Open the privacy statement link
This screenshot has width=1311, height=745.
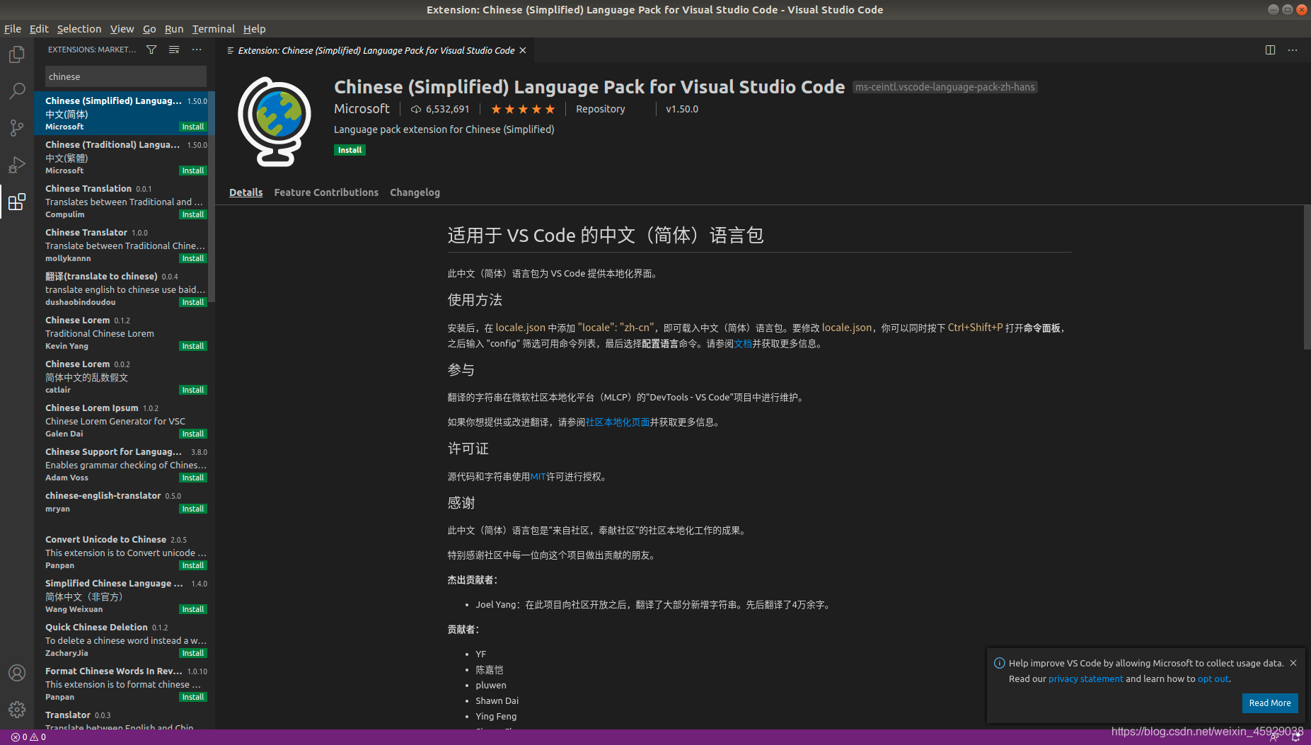[x=1085, y=679]
